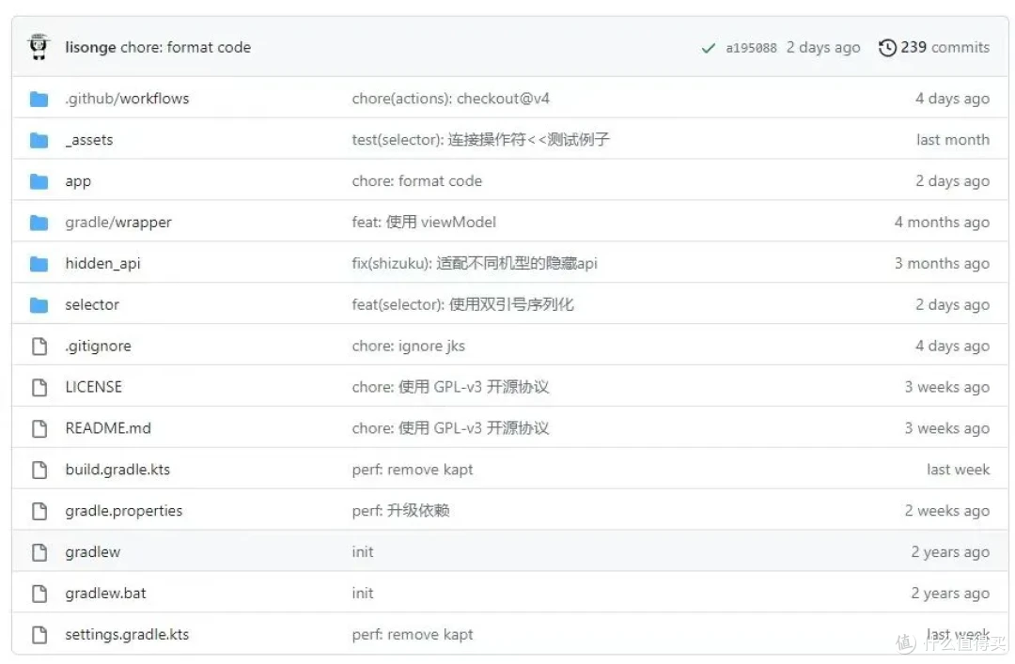Viewport: 1015px width, 664px height.
Task: Click '3 months ago' in hidden_api row
Action: (942, 263)
